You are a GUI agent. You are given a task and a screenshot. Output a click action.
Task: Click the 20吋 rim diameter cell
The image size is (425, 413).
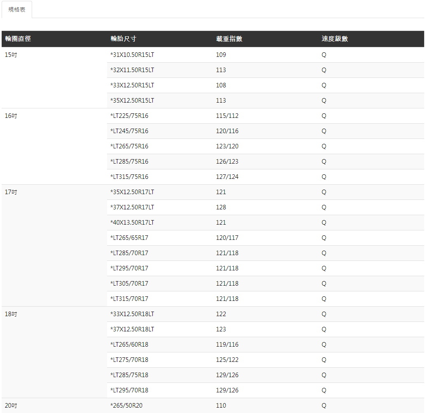pos(11,406)
